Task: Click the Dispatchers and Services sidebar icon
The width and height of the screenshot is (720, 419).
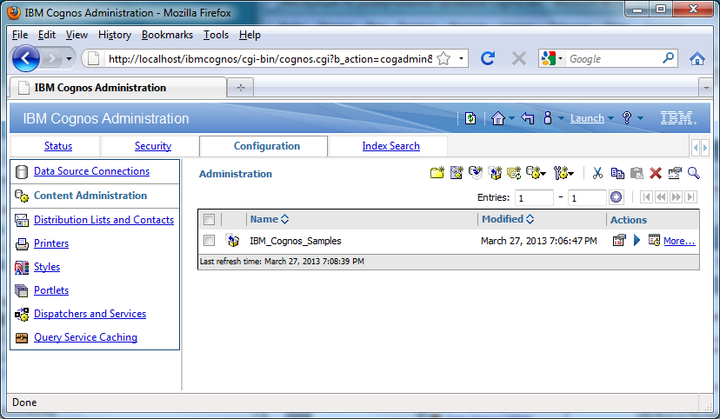Action: [22, 314]
